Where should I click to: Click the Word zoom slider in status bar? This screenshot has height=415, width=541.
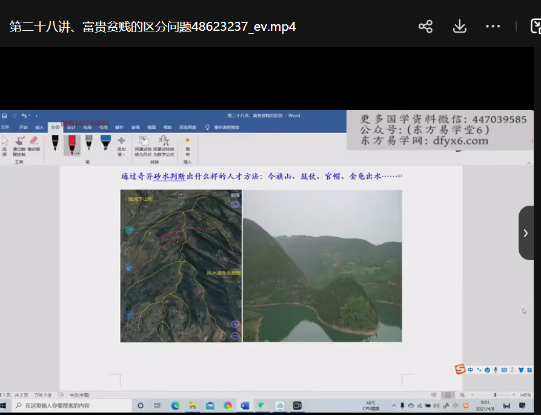coord(495,395)
